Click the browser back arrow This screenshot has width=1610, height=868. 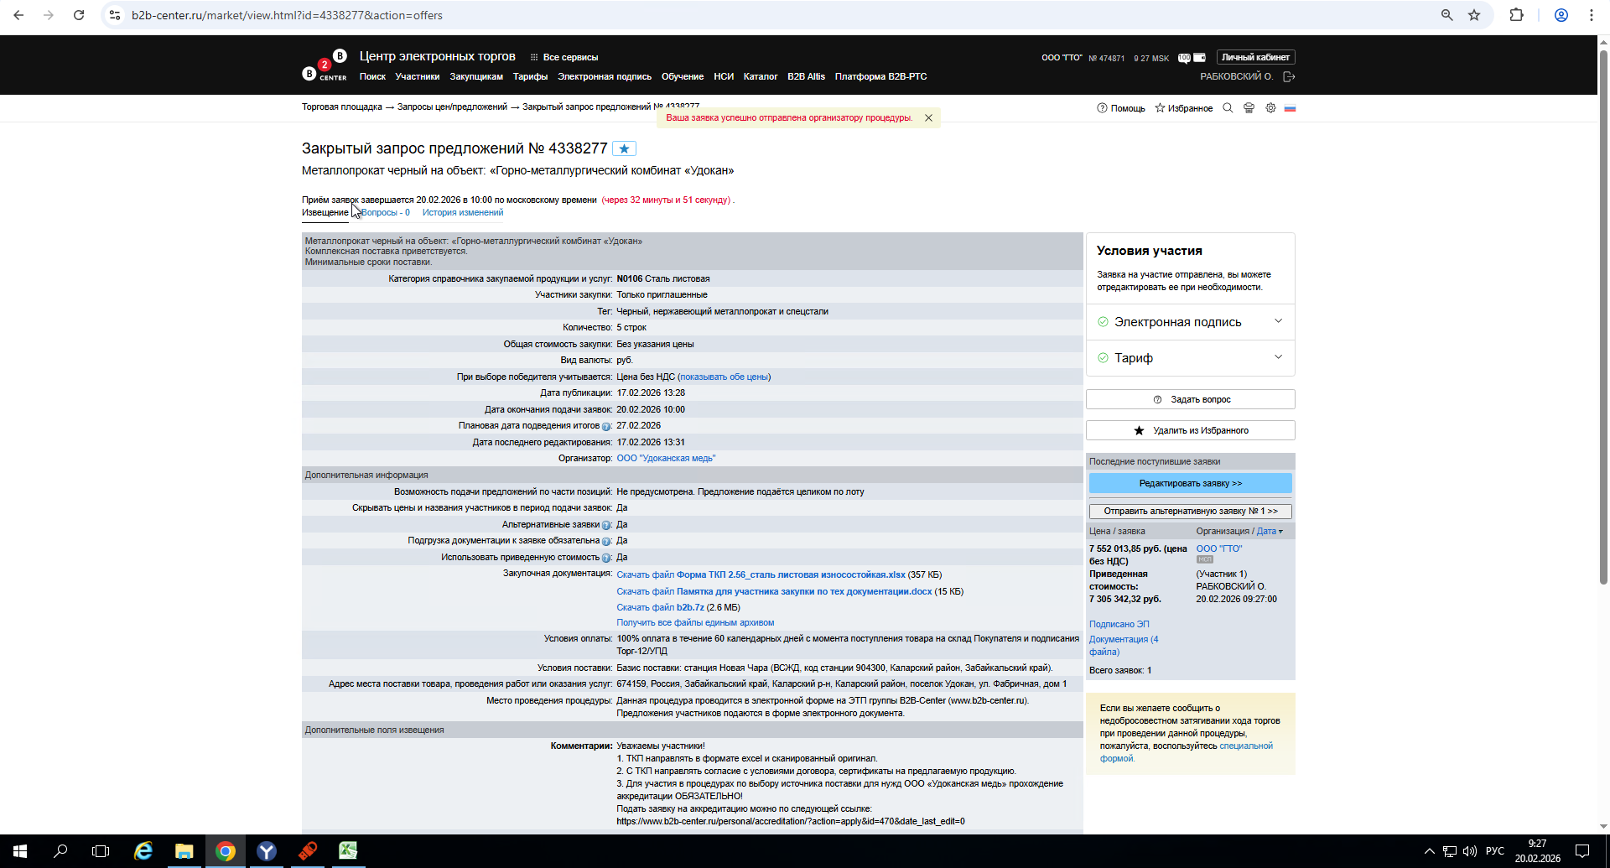click(18, 15)
